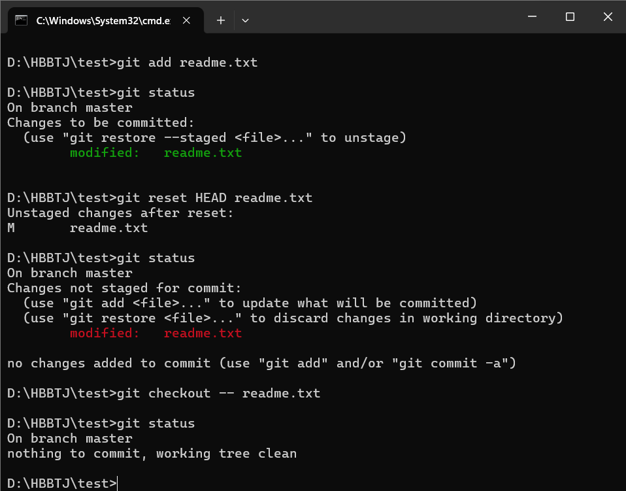Click the red "modified:" text
Viewport: 626px width, 491px height.
tap(105, 333)
